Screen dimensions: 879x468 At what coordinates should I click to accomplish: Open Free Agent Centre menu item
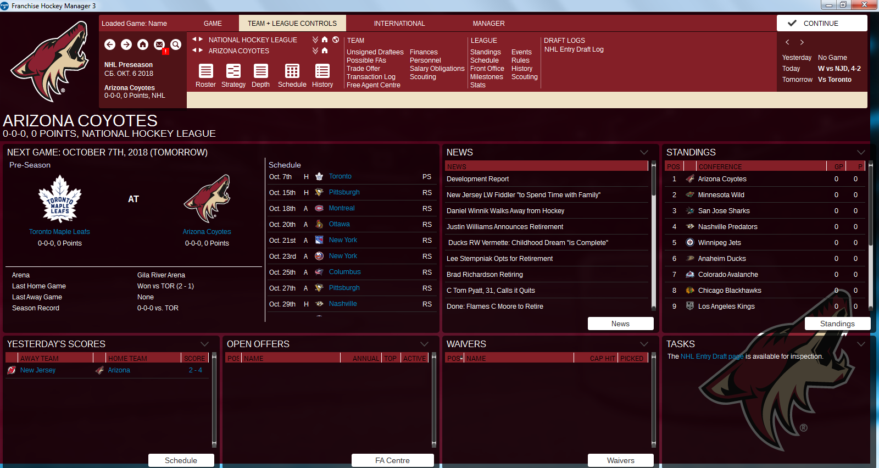(374, 85)
